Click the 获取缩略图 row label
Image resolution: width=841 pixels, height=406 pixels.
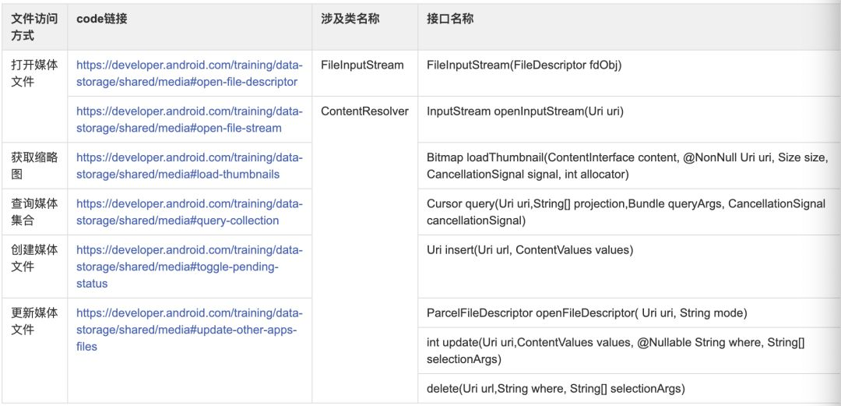34,166
